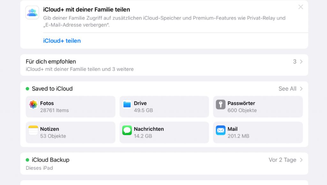Open the Fotos app icon
327x185 pixels.
[33, 105]
